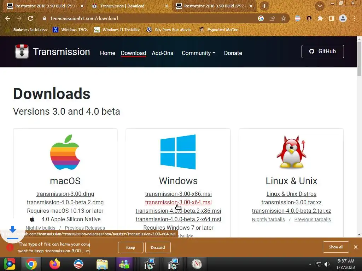Image resolution: width=362 pixels, height=271 pixels.
Task: Open the Donate nav link
Action: [233, 53]
